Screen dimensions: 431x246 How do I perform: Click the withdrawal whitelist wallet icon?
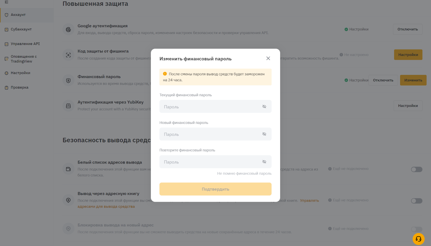(68, 169)
